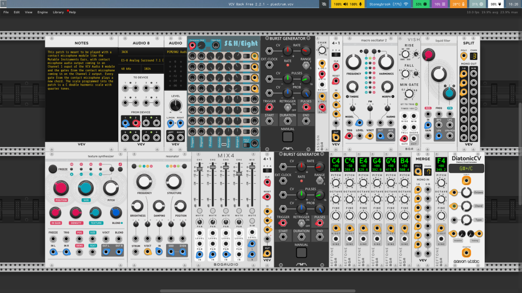Select the MERGE module POLY output port
Screen dimensions: 522x293
(x=418, y=171)
